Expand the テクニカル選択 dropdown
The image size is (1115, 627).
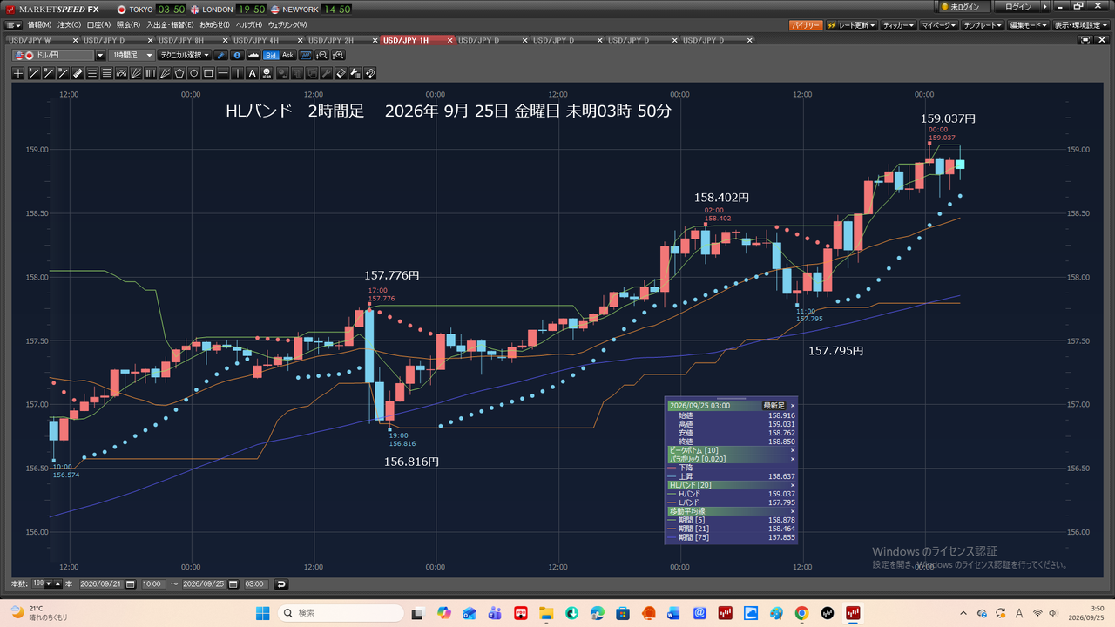coord(185,55)
